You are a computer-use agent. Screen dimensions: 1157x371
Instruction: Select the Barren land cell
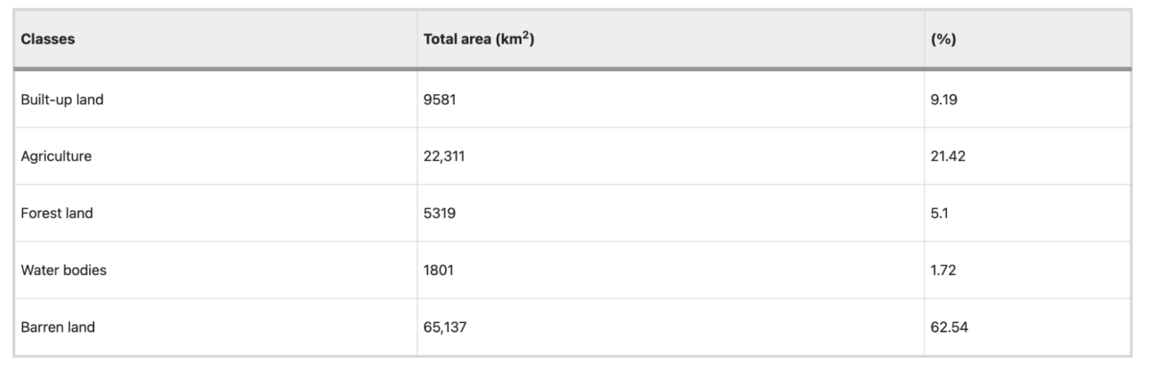click(58, 327)
